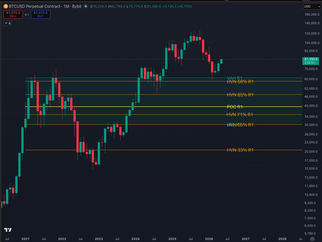Image resolution: width=322 pixels, height=242 pixels.
Task: Click the 2028 label on time axis
Action: [x=282, y=239]
